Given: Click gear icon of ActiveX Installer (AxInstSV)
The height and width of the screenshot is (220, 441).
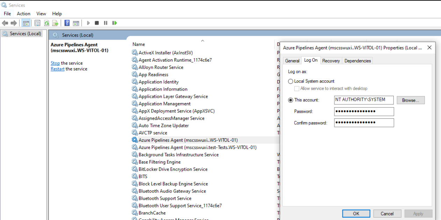Looking at the screenshot, I should 135,53.
